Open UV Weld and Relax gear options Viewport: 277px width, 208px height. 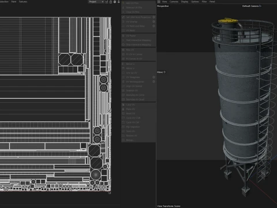(x=154, y=26)
